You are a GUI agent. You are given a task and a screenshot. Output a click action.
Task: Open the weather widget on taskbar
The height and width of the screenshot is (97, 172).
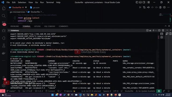pyautogui.click(x=6, y=95)
